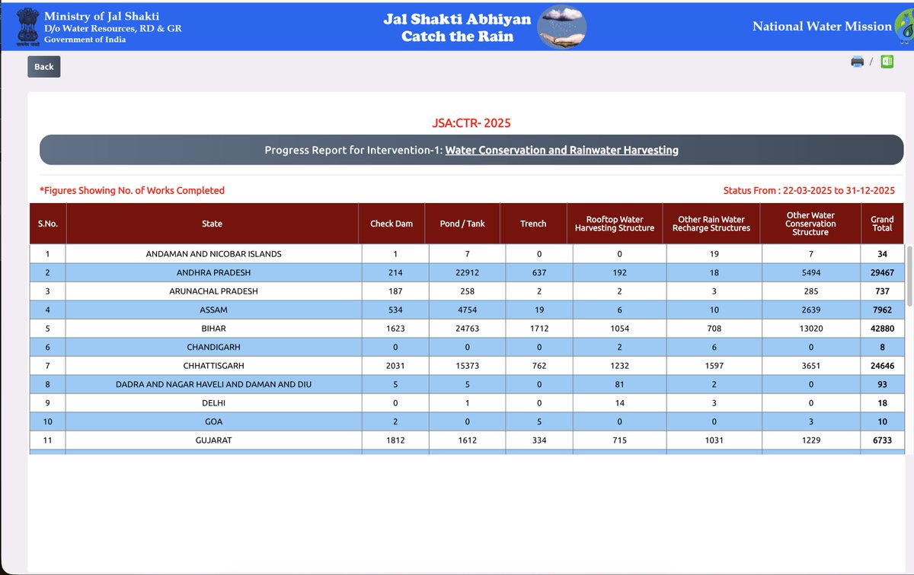This screenshot has width=914, height=575.
Task: Export table using the Excel icon
Action: 887,62
